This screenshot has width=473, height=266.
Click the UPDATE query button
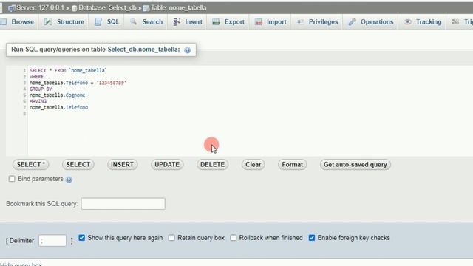tap(167, 164)
